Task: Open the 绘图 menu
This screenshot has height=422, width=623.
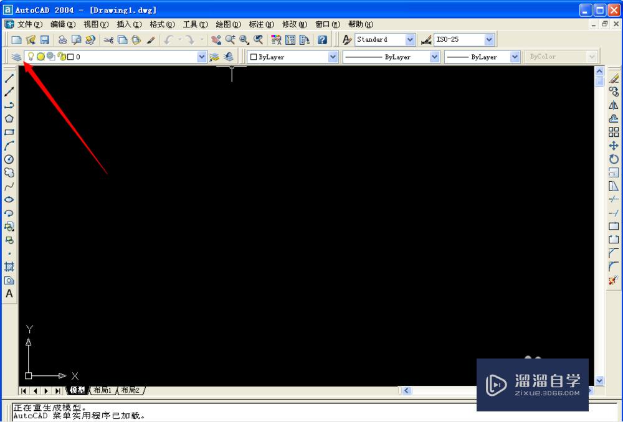Action: (228, 24)
